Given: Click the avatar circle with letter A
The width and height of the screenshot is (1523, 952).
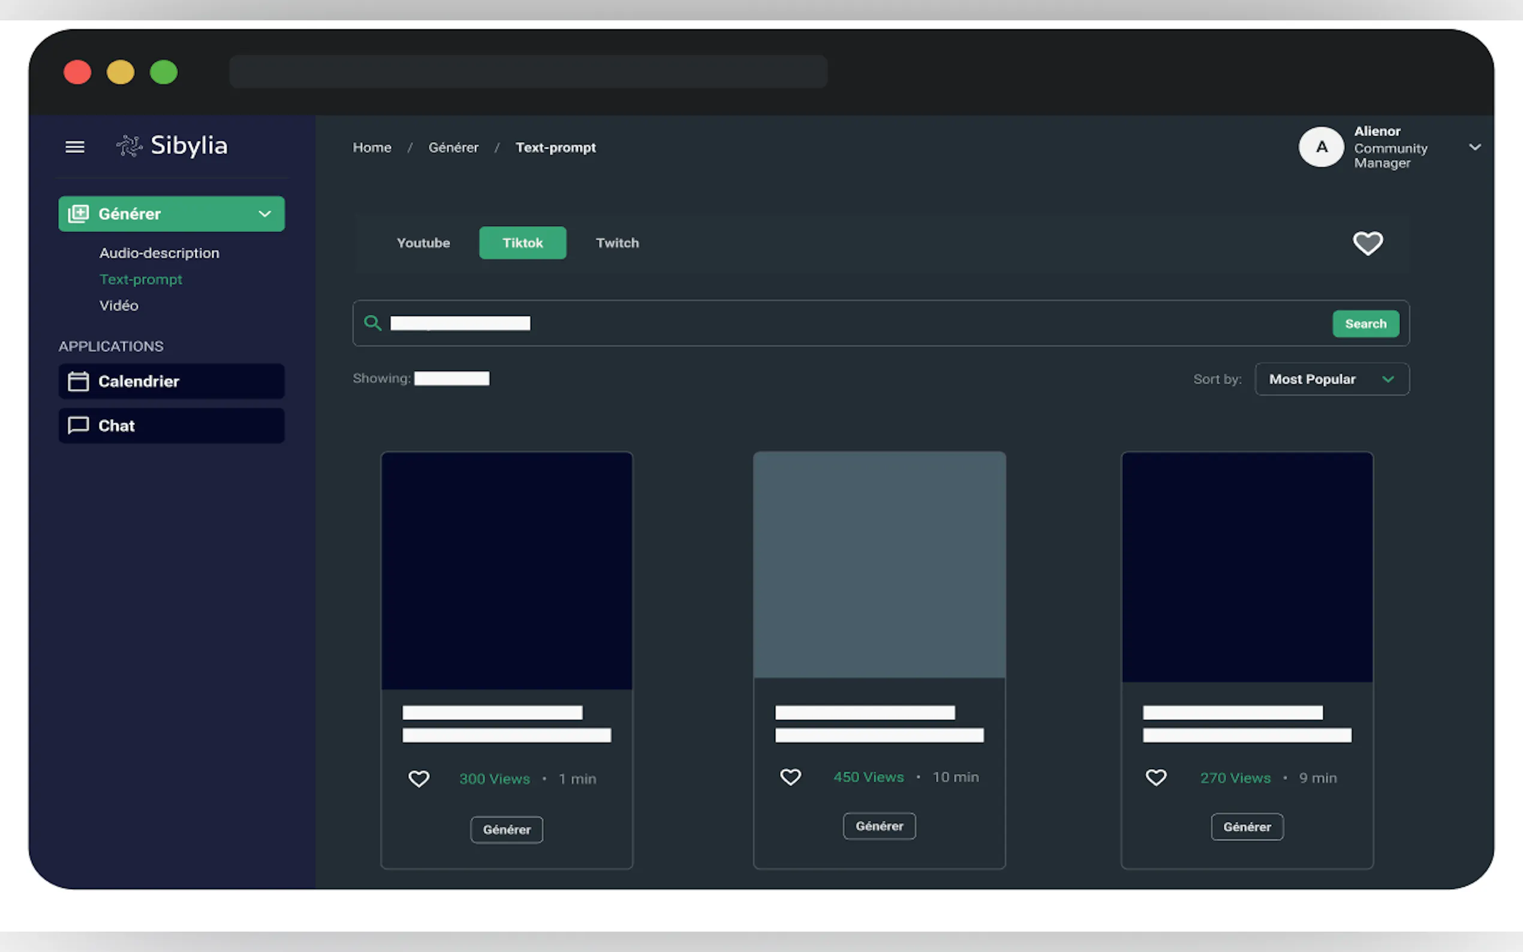Looking at the screenshot, I should pos(1321,147).
